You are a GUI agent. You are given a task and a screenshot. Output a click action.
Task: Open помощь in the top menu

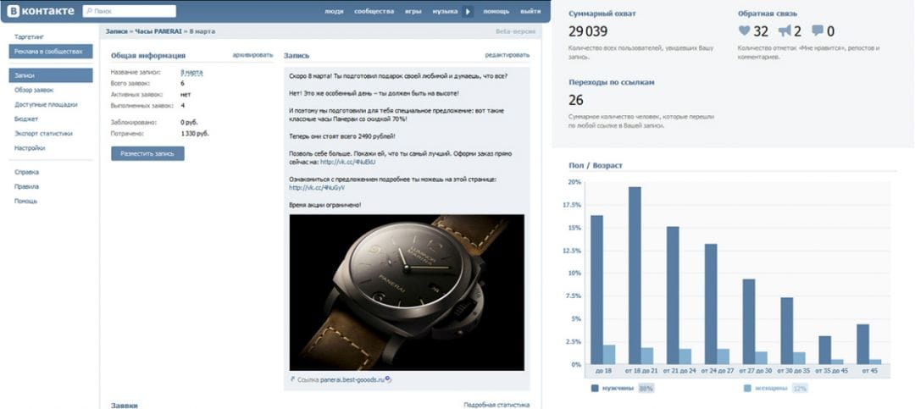click(496, 11)
